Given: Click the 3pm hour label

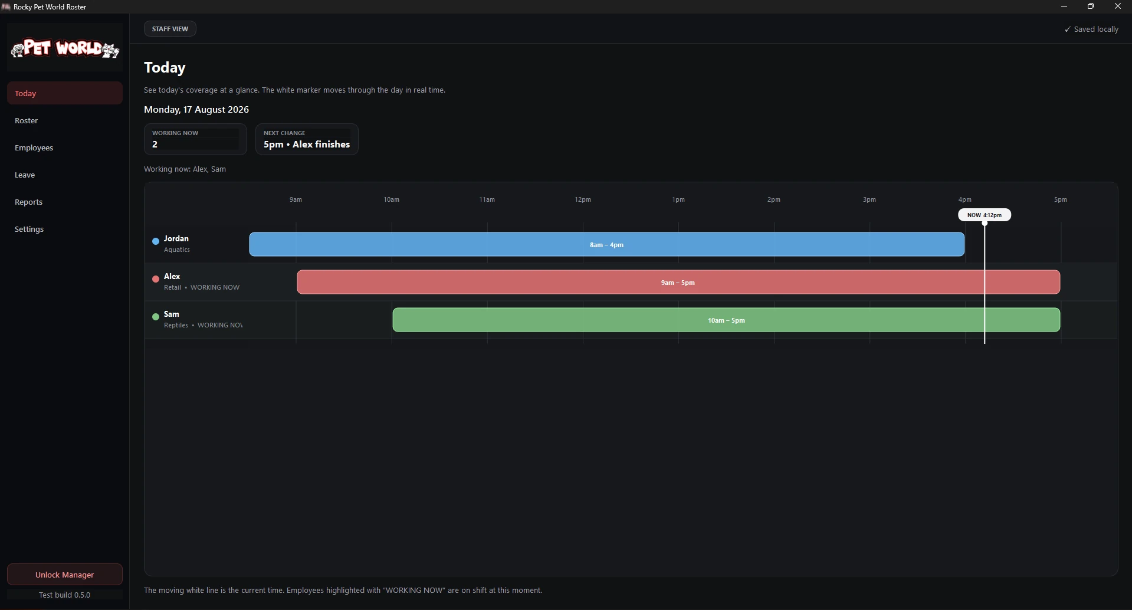Looking at the screenshot, I should click(x=869, y=199).
